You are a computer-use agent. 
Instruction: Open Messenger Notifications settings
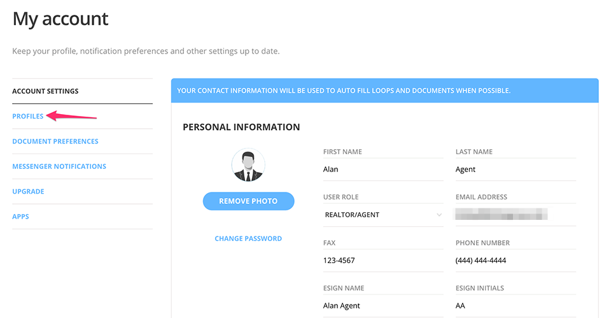click(x=59, y=166)
